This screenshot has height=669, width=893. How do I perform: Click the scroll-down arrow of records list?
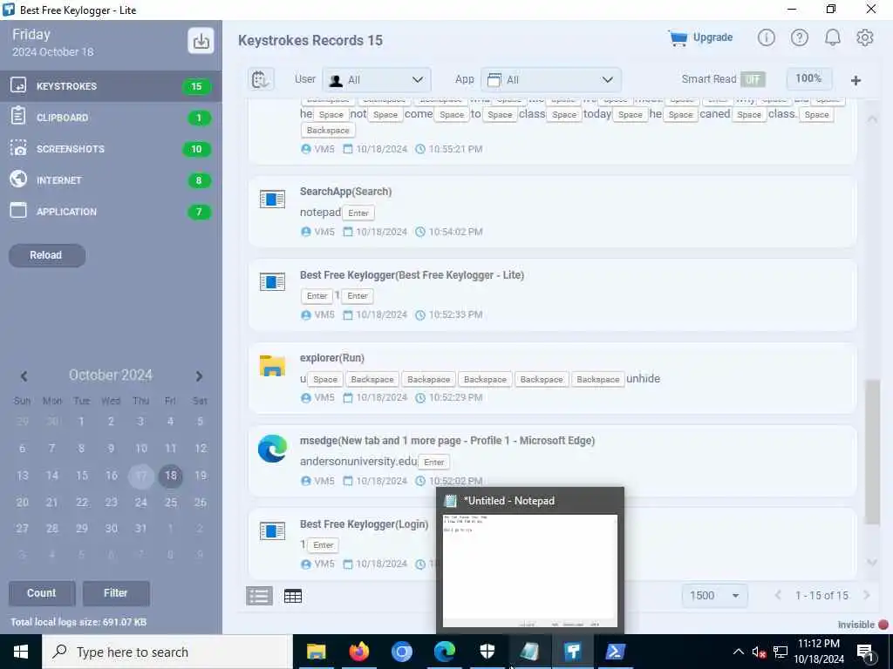[x=872, y=562]
